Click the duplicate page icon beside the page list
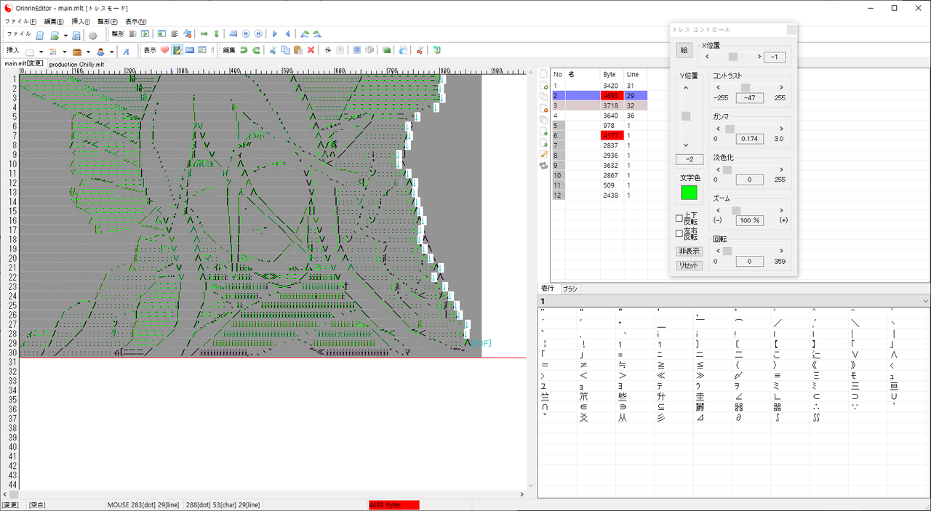Screen dimensions: 931x511 pyautogui.click(x=543, y=96)
